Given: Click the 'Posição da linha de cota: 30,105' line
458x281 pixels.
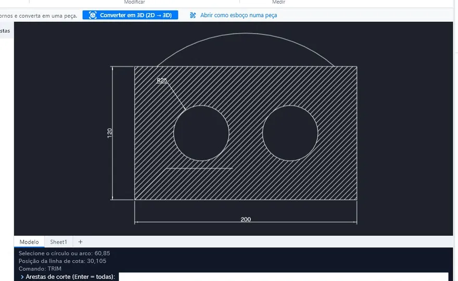Looking at the screenshot, I should pos(62,261).
